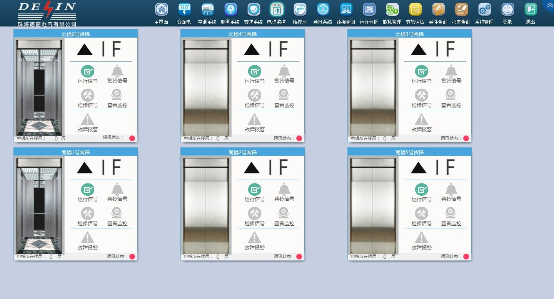Open 查看监控 camera in 南楼1号客梯 card
The height and width of the screenshot is (299, 554).
pos(117,213)
